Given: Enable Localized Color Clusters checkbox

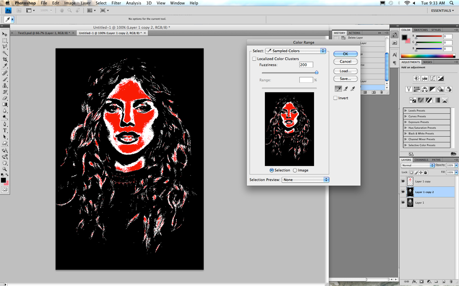Looking at the screenshot, I should [x=254, y=59].
